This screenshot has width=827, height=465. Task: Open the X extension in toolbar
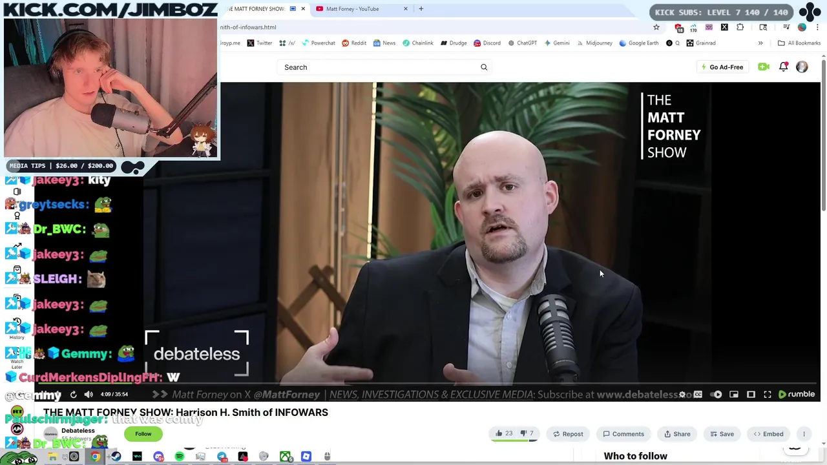[724, 27]
